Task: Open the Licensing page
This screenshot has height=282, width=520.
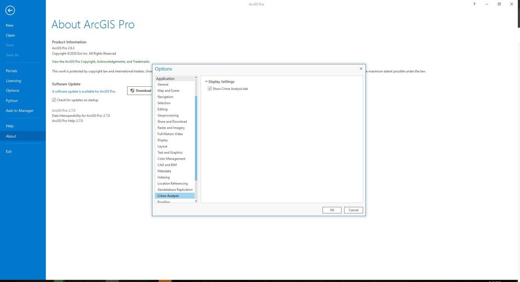Action: coord(13,81)
